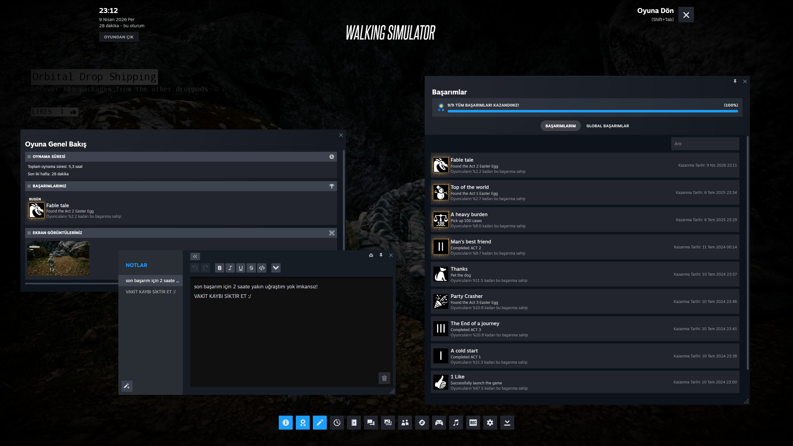
Task: Open the screenshots panel from bottom toolbar
Action: click(388, 423)
